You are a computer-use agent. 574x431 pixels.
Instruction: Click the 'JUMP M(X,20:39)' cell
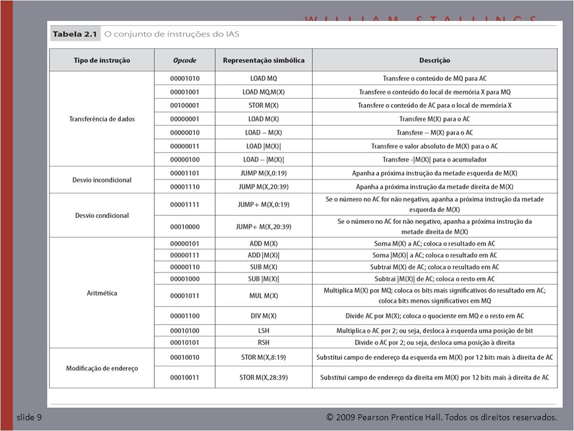tap(264, 187)
